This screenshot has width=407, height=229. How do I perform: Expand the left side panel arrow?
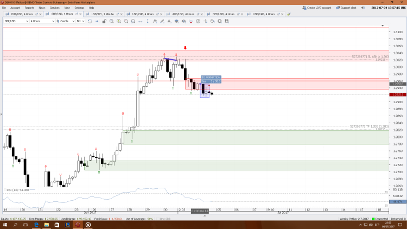1,114
